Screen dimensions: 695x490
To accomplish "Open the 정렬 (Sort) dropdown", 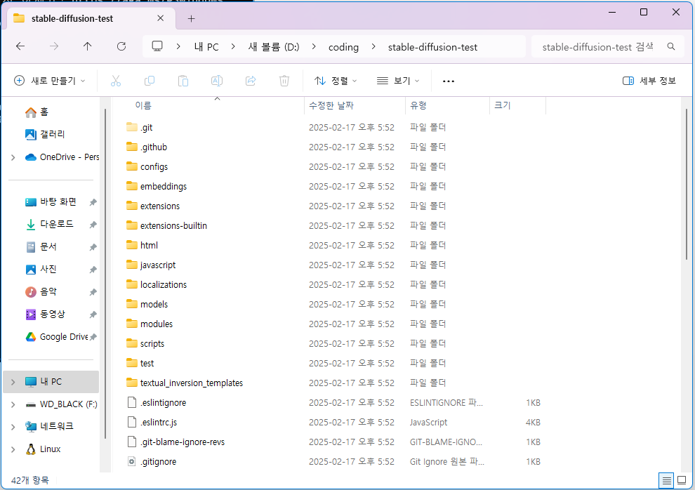I will pos(336,81).
